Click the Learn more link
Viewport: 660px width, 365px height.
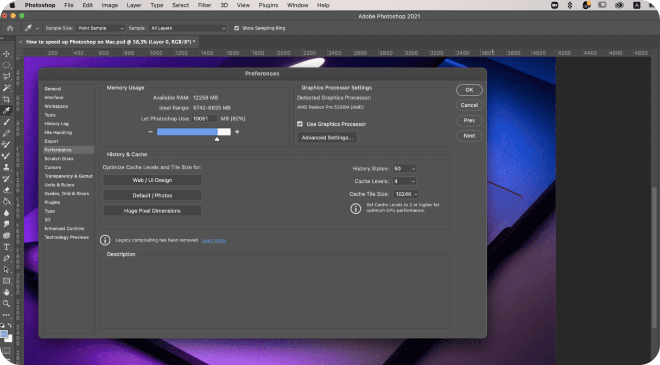(214, 240)
